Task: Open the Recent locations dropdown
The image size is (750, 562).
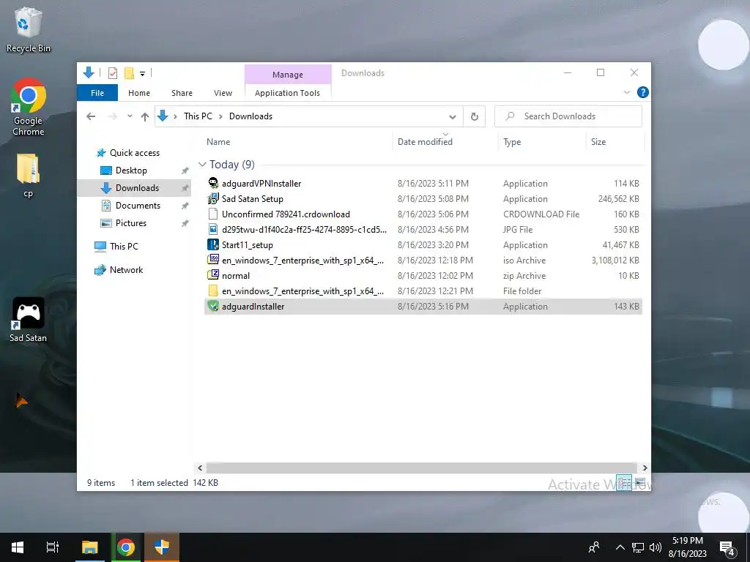Action: click(130, 116)
